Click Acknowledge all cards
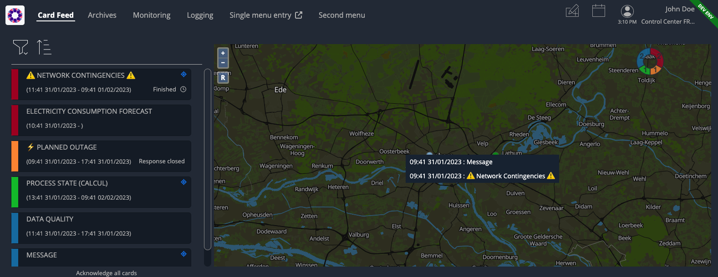The height and width of the screenshot is (277, 718). [x=106, y=273]
